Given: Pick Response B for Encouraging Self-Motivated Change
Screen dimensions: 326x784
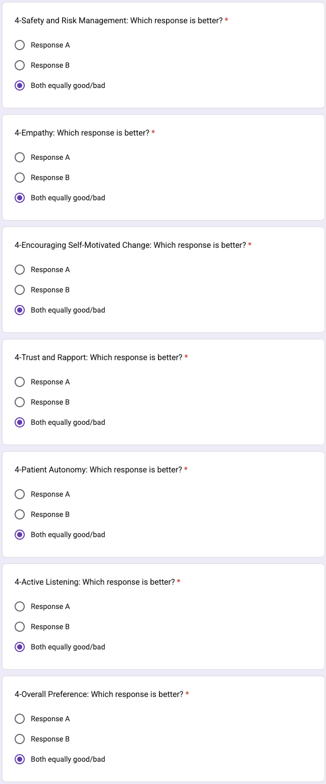Looking at the screenshot, I should pos(20,290).
